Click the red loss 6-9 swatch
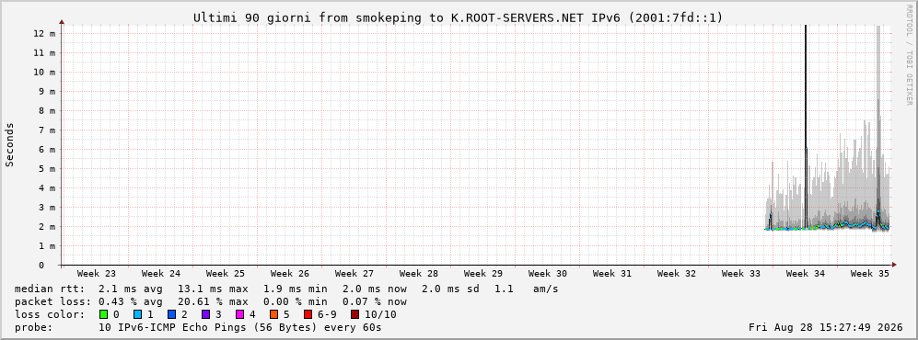This screenshot has height=340, width=918. (x=308, y=314)
